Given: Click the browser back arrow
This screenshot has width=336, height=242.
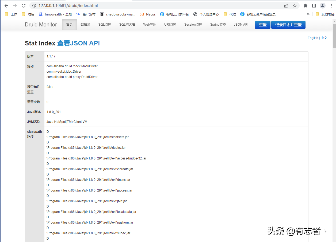Looking at the screenshot, I should pos(6,5).
